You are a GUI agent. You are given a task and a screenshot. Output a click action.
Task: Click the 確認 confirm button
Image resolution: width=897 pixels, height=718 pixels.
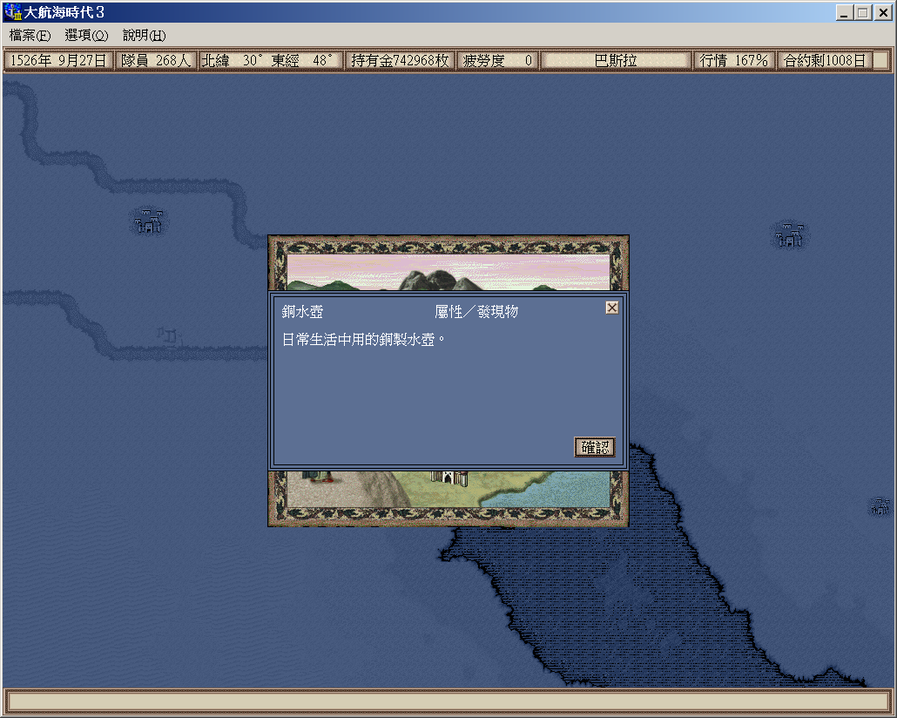(x=595, y=447)
